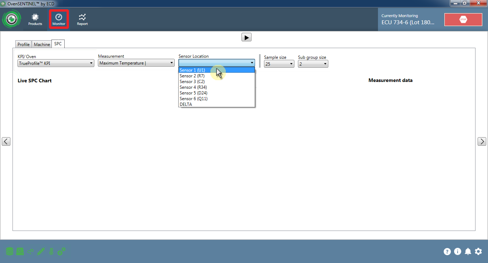Click the double gears status icon
The height and width of the screenshot is (263, 488).
click(x=61, y=252)
